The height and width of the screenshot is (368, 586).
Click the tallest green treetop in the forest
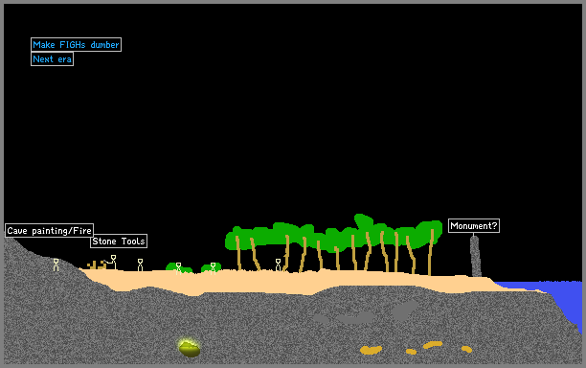(363, 221)
